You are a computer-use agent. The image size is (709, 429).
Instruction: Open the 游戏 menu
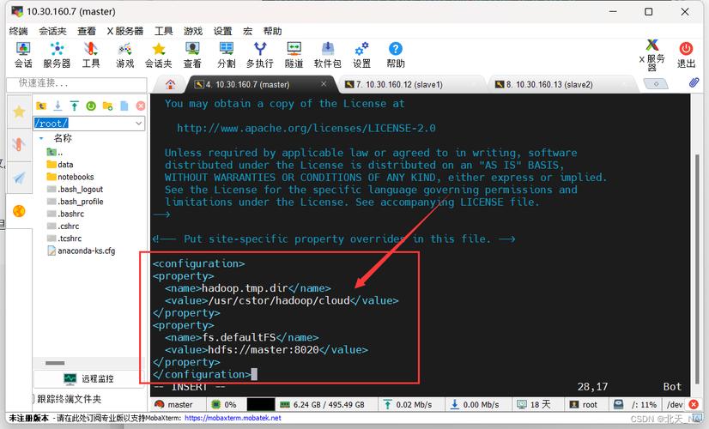193,31
